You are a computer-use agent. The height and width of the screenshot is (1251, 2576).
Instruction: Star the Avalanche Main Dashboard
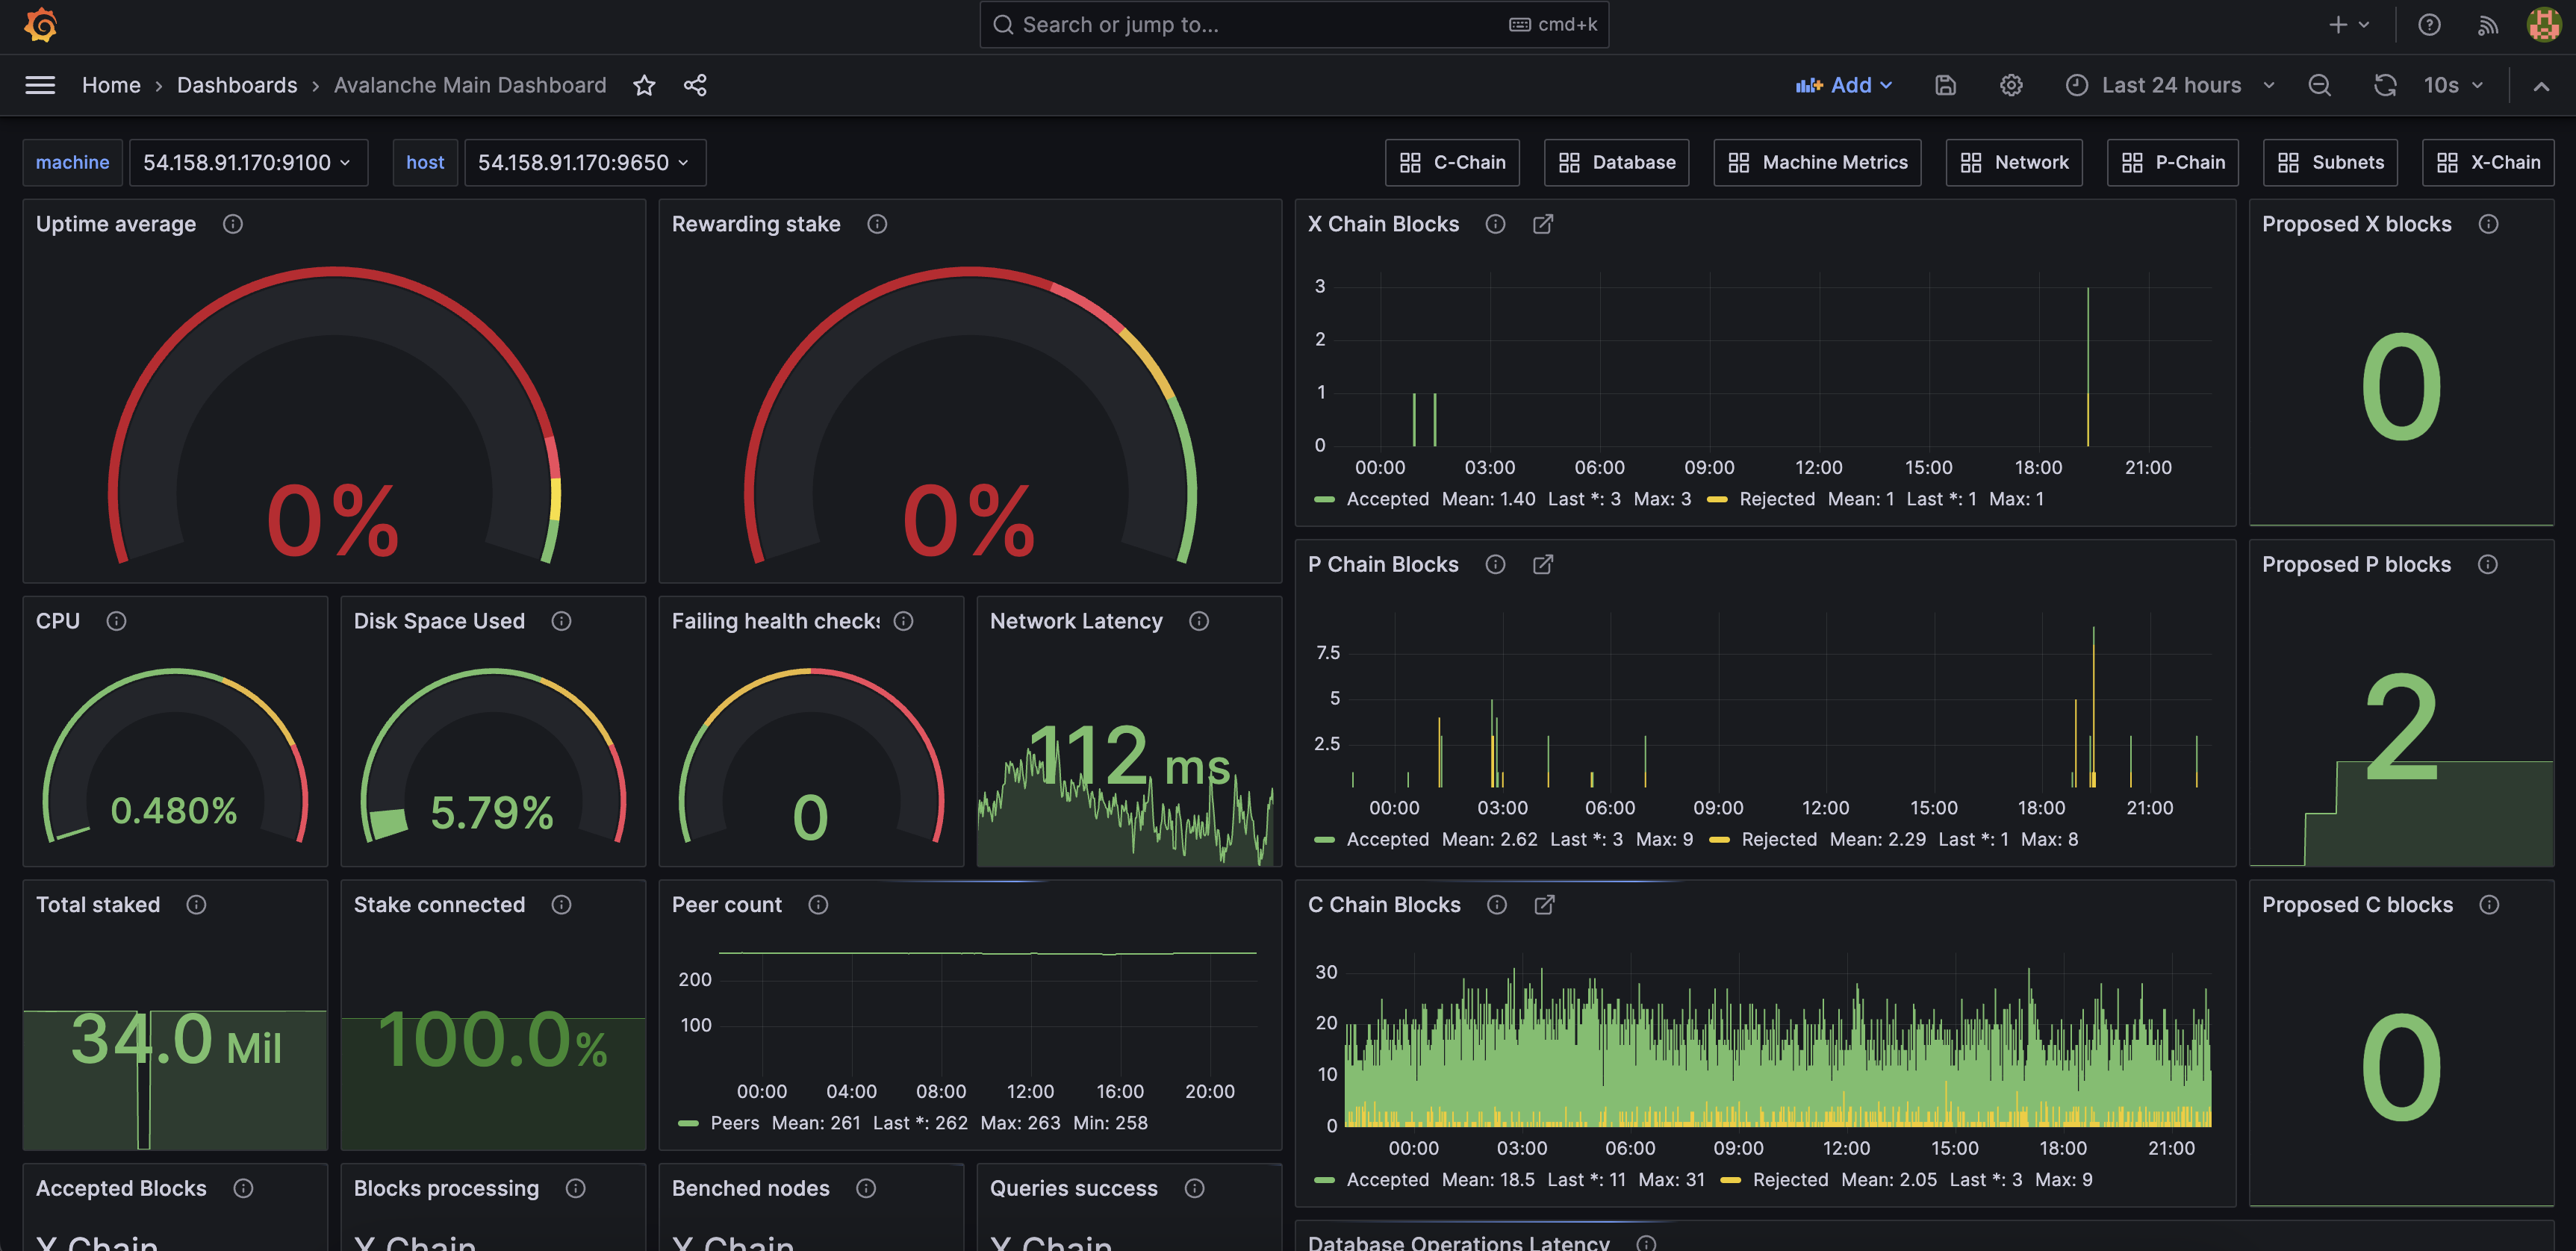(644, 85)
